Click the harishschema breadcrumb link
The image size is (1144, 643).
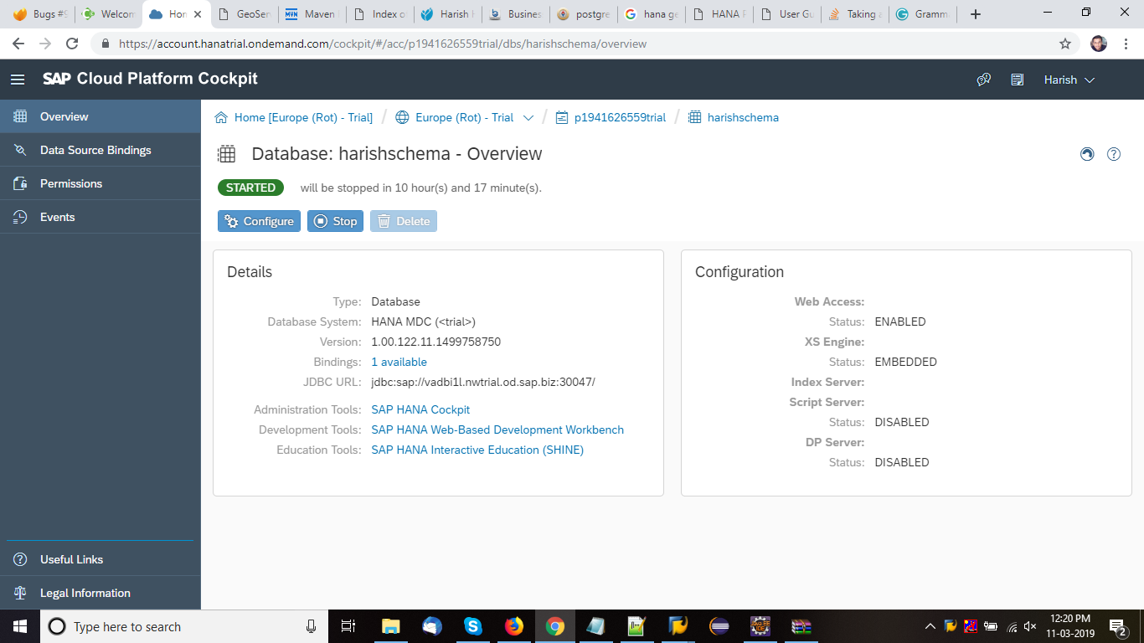(743, 117)
